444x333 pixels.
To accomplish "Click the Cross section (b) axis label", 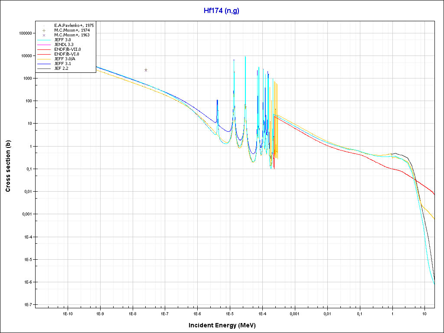I will 8,166.
